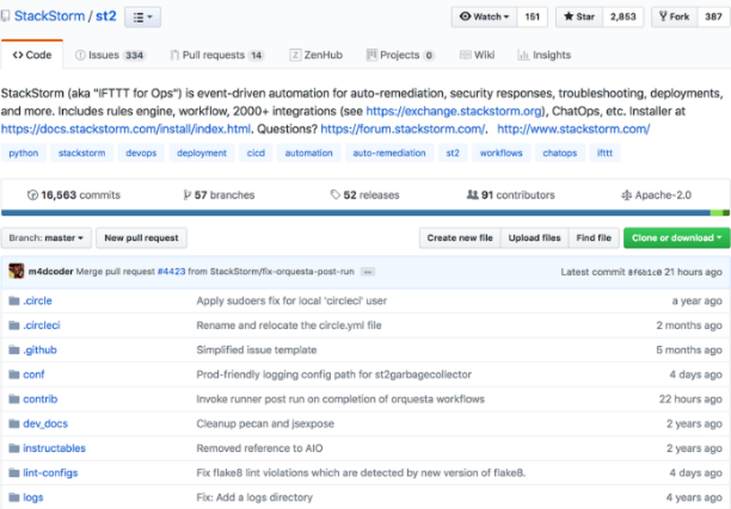Click the language breakdown color bar

(x=365, y=213)
